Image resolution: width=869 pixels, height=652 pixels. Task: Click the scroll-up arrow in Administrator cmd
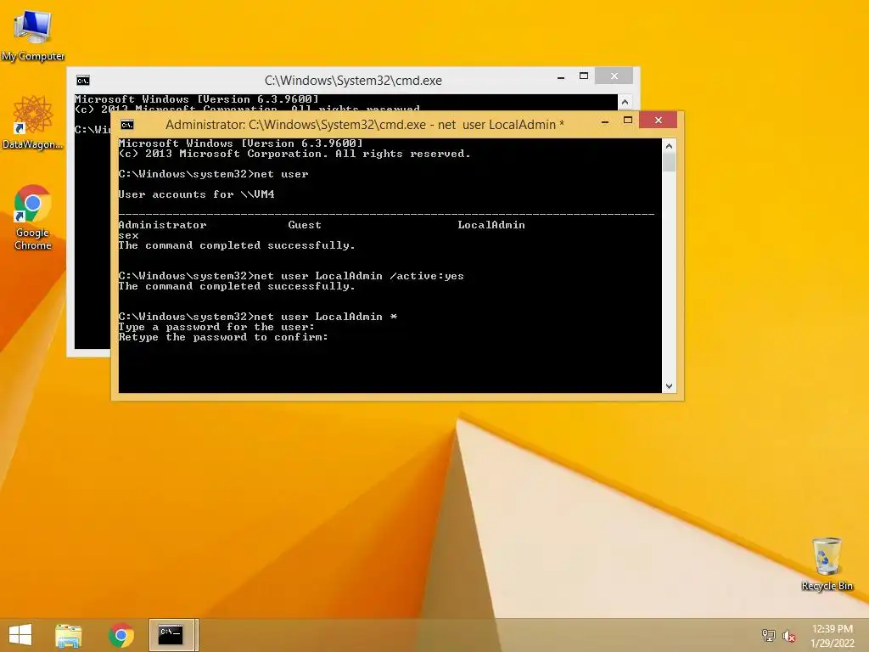click(669, 146)
